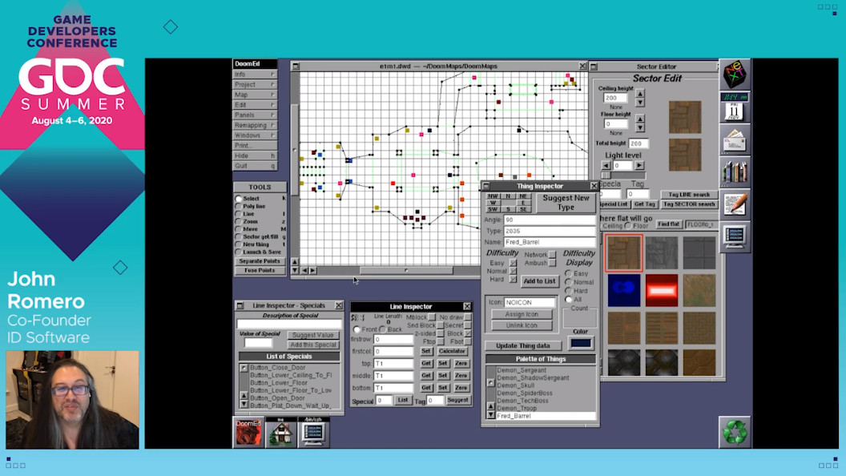Click light level left arrow
Viewport: 846px width, 476px height.
tap(606, 166)
